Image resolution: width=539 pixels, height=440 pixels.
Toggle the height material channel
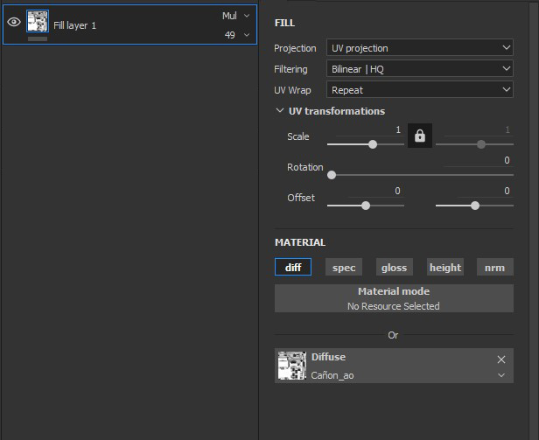pos(445,268)
